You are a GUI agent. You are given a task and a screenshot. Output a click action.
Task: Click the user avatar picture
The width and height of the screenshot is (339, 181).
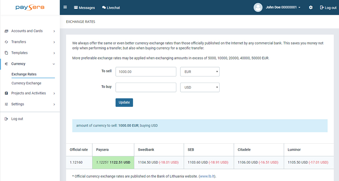click(x=258, y=8)
